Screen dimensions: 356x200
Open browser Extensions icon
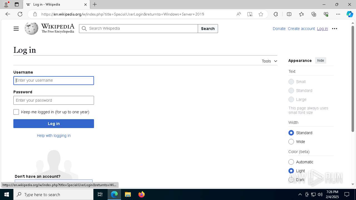pyautogui.click(x=276, y=14)
